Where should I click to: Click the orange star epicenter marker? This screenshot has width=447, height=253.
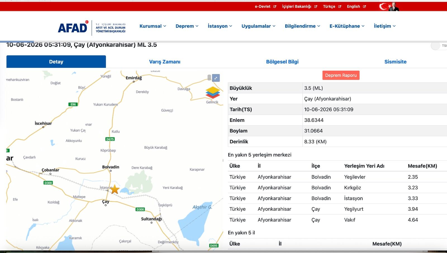[115, 190]
